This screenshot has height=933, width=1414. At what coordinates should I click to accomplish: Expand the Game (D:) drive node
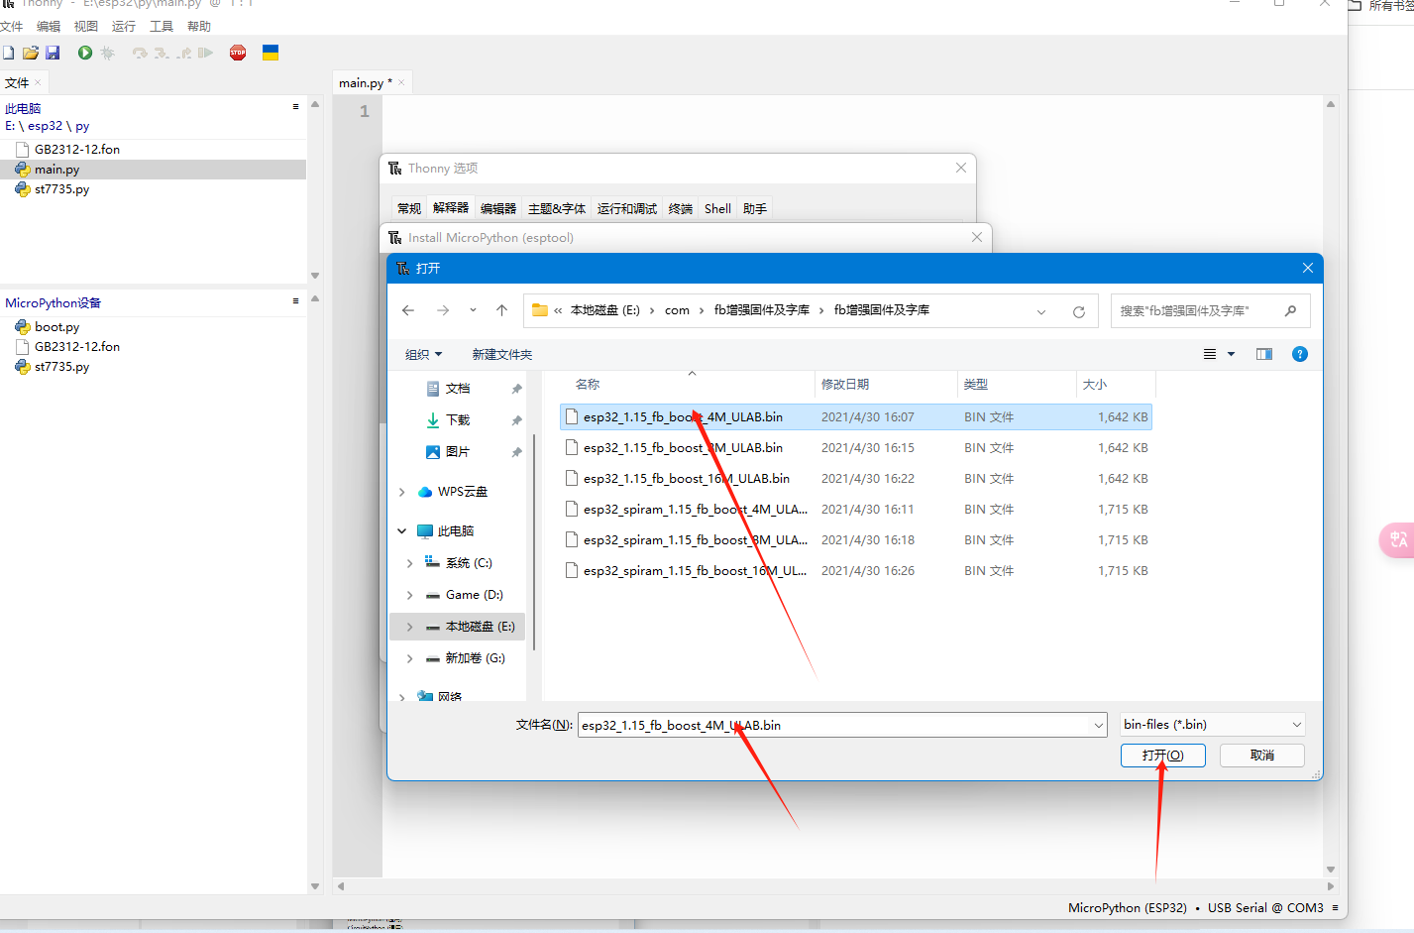click(409, 595)
